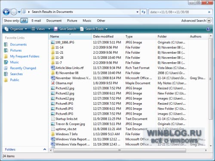215x161 pixels.
Task: Open the Views dropdown arrow
Action: coord(49,29)
